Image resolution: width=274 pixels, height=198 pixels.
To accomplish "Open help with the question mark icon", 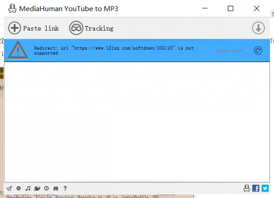I will (65, 188).
